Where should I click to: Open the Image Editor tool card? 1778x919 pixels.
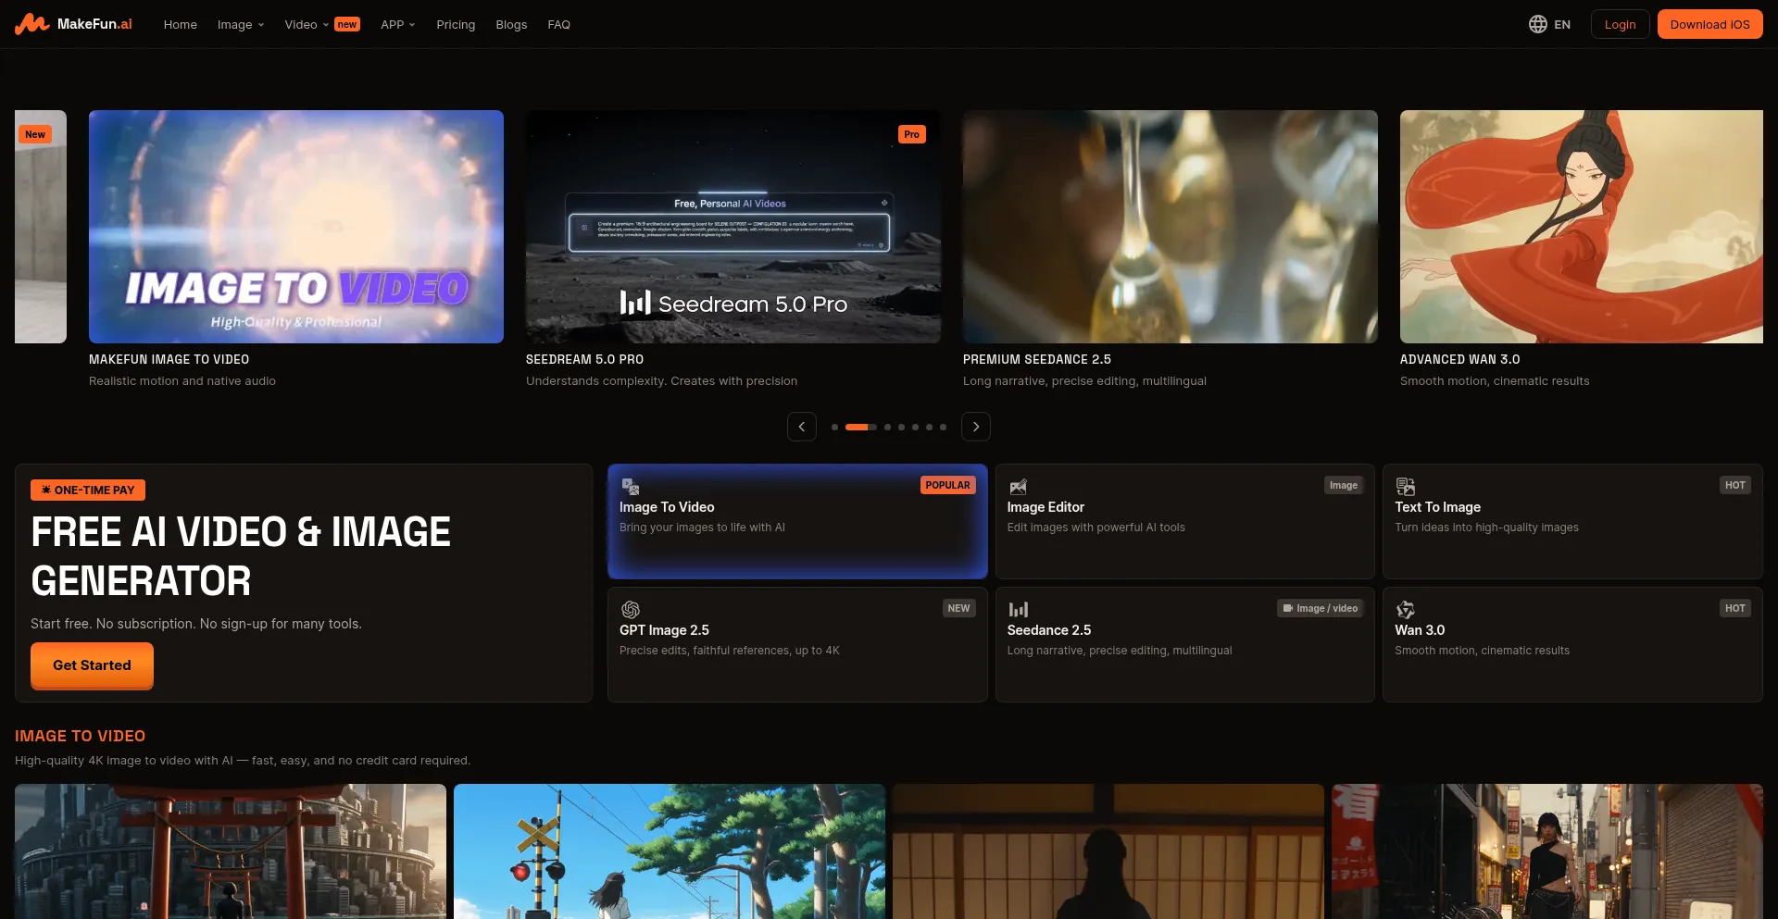[1185, 522]
